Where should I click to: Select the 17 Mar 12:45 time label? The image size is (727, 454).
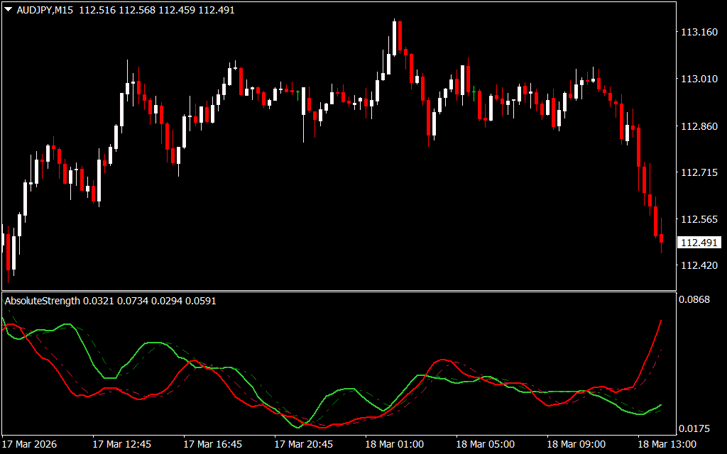point(121,444)
